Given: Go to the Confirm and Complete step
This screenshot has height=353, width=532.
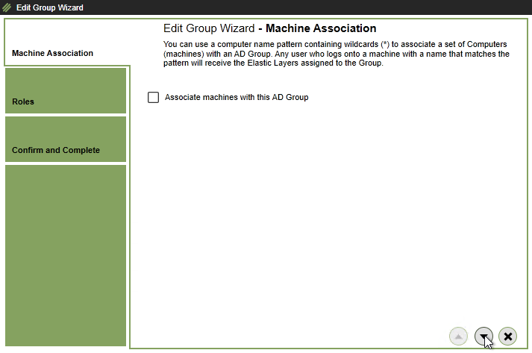Looking at the screenshot, I should coord(66,139).
